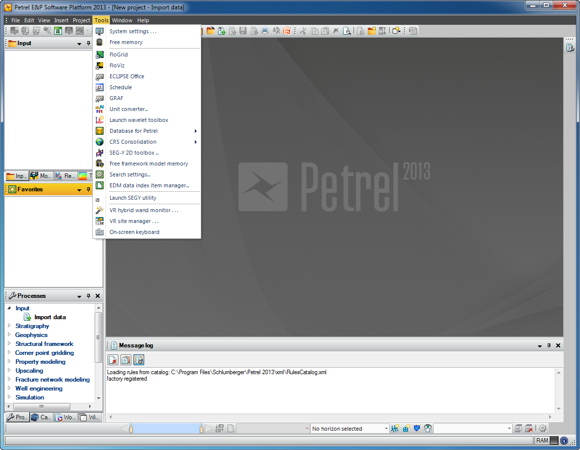This screenshot has width=580, height=450.
Task: Click the Unit converter icon in Tools menu
Action: pos(100,109)
